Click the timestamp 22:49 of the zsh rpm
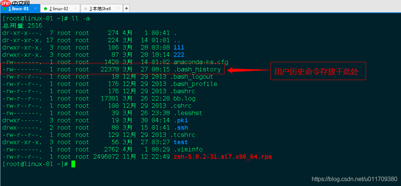The width and height of the screenshot is (401, 186). (161, 157)
